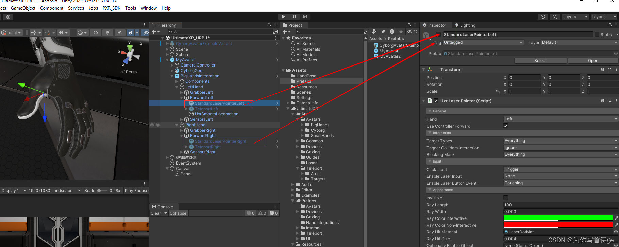
Task: Open the Tag Untagged dropdown
Action: tap(483, 42)
